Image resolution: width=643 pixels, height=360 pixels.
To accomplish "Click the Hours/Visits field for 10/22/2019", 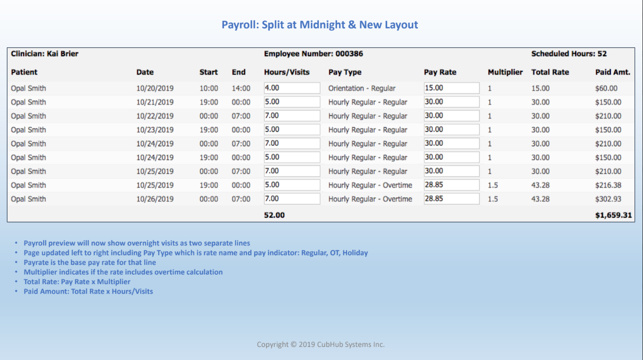I will coord(292,116).
